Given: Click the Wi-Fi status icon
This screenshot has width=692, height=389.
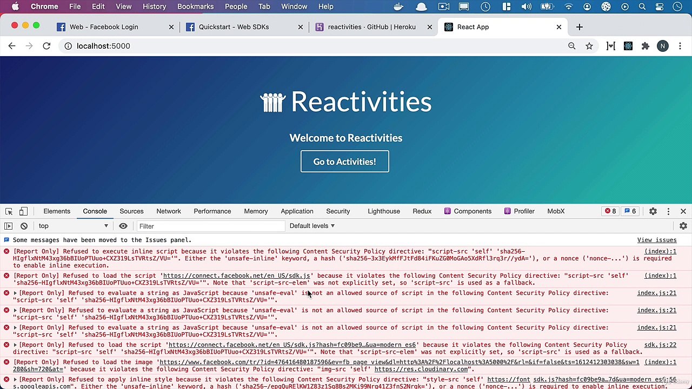Looking at the screenshot, I should [568, 6].
